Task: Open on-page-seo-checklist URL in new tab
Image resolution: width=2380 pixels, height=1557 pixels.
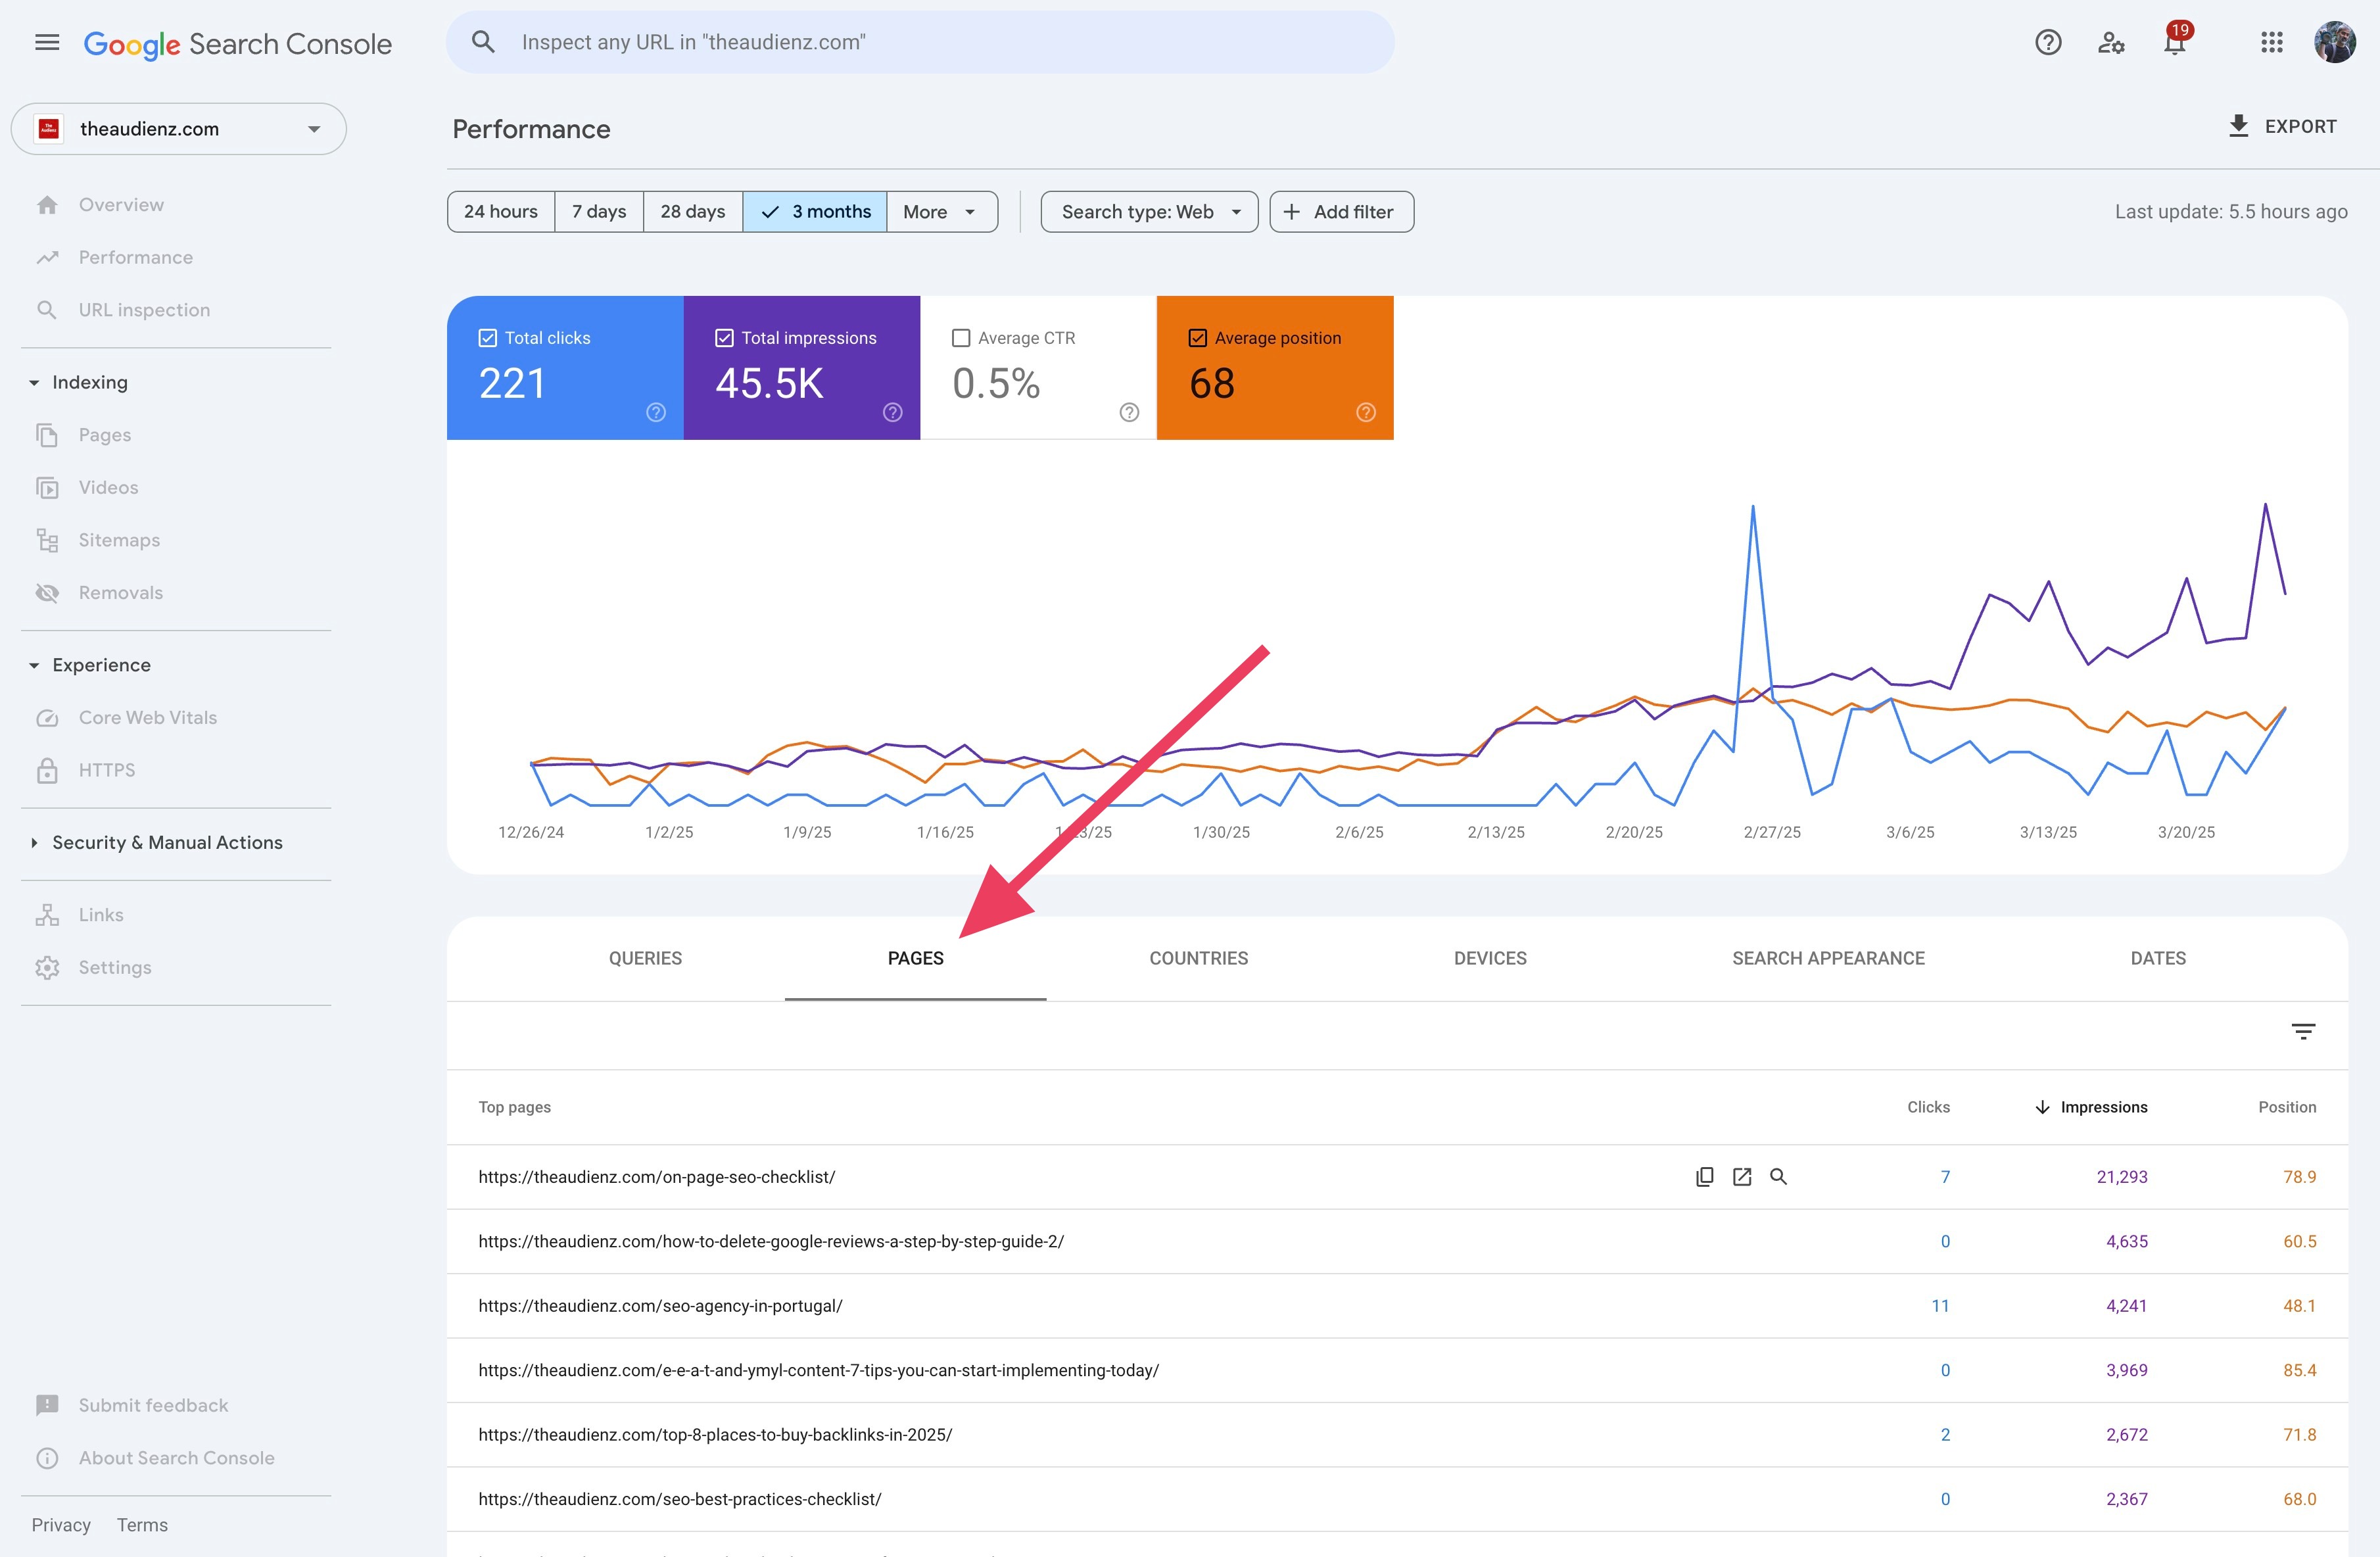Action: [1742, 1177]
